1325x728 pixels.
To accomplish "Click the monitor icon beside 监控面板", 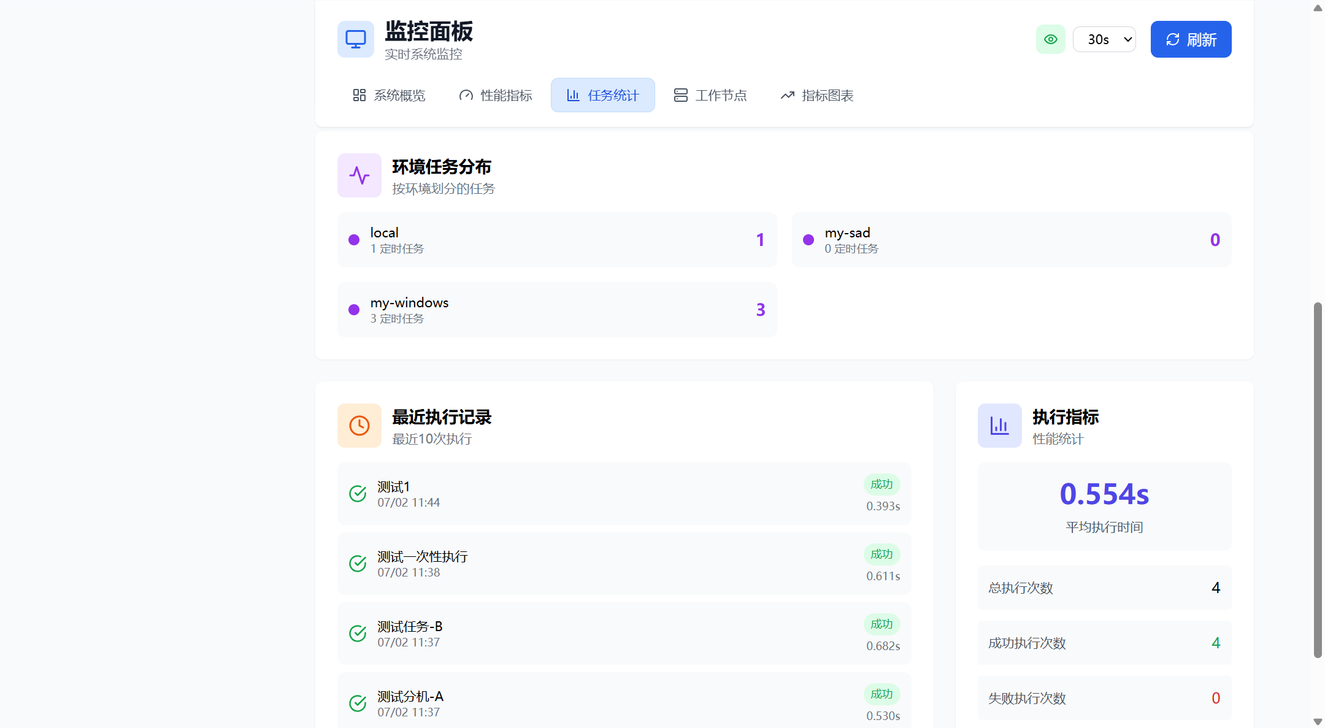I will [x=355, y=39].
